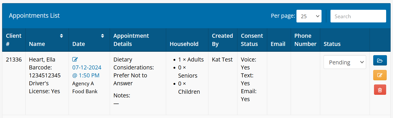Sort list by Date column arrows
This screenshot has height=118, width=393.
(x=103, y=36)
